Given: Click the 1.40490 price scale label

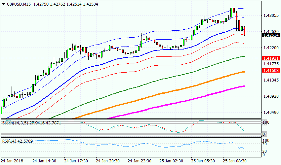Looking at the screenshot, I should (x=270, y=113).
